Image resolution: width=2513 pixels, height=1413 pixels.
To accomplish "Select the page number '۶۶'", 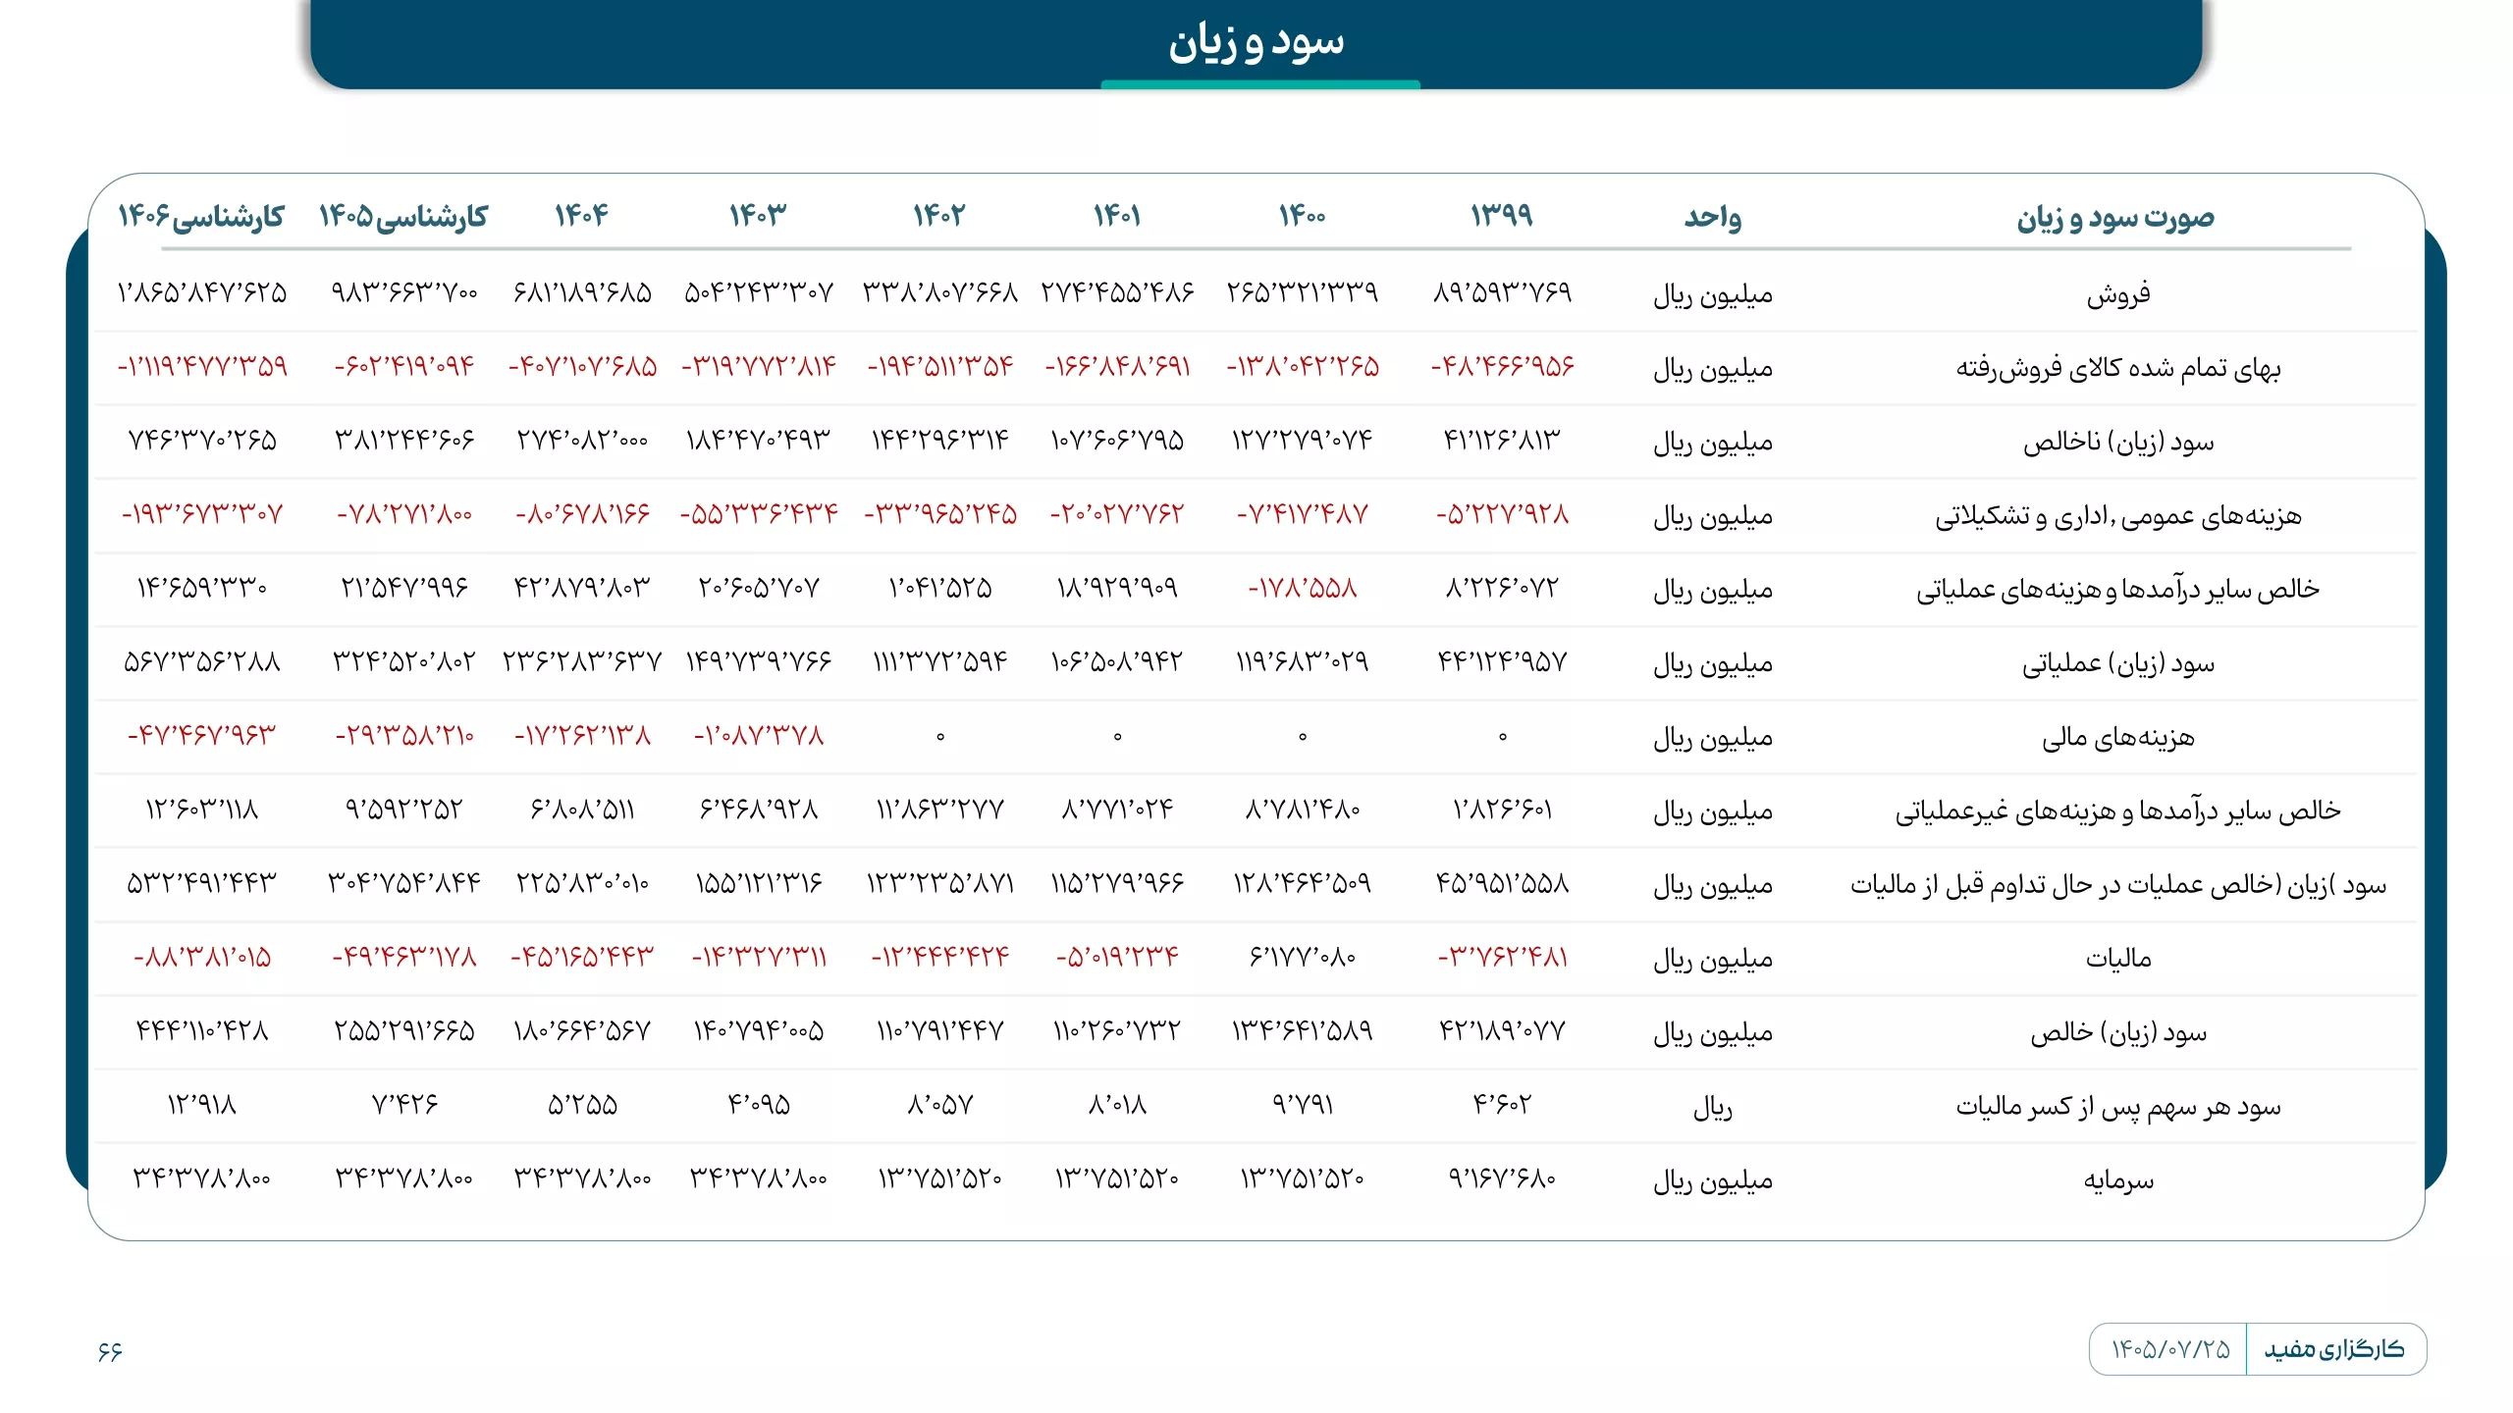I will pos(109,1352).
